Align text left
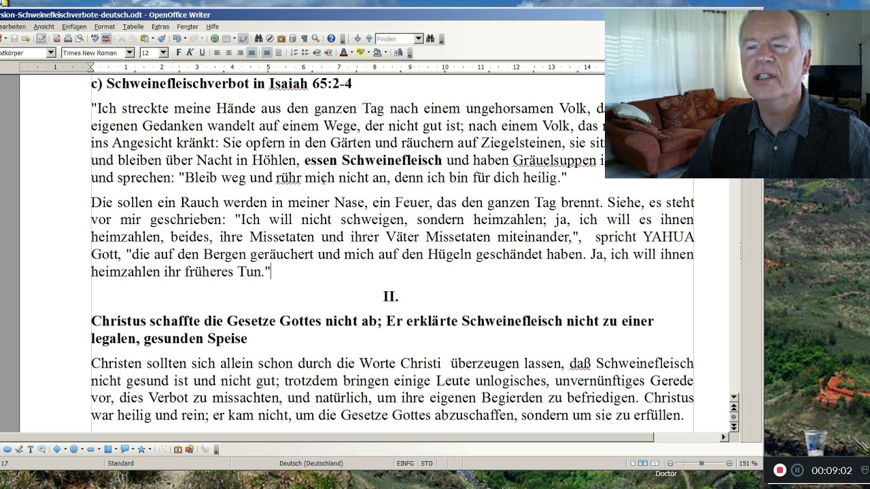This screenshot has height=489, width=870. (217, 53)
